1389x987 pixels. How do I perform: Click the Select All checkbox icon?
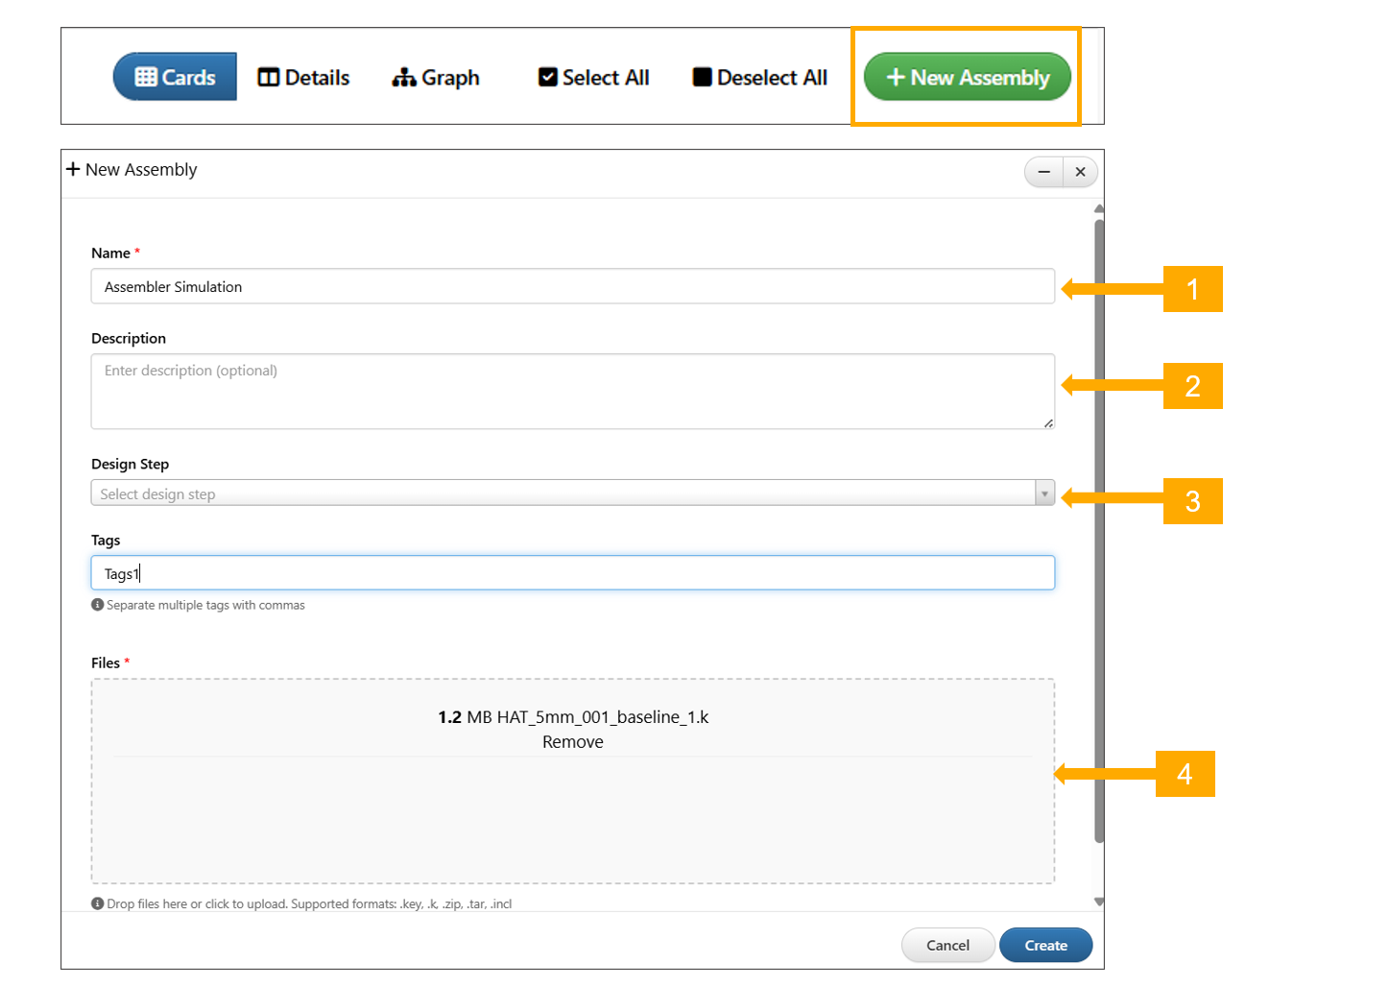pos(548,78)
